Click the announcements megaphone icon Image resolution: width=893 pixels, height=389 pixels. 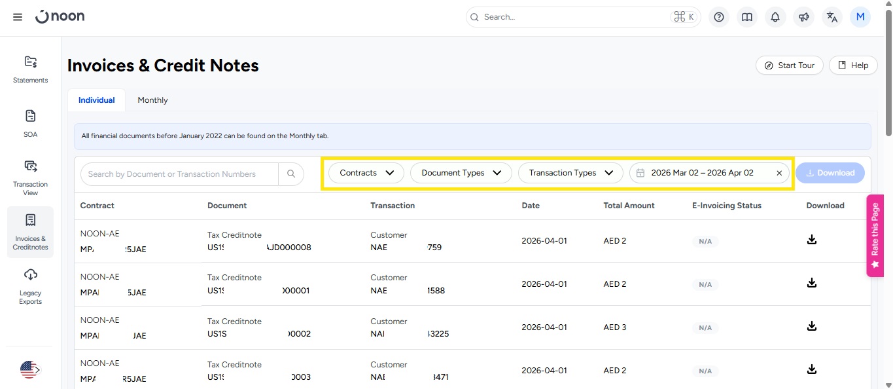coord(803,17)
